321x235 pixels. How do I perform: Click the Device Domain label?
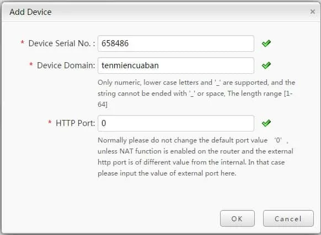point(66,65)
